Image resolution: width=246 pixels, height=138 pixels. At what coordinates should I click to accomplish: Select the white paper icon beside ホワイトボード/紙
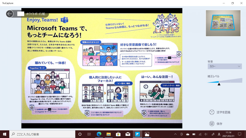click(x=21, y=14)
